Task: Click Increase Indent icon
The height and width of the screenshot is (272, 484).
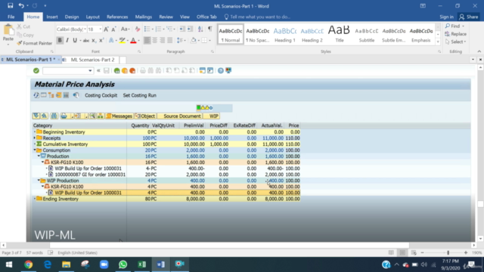Action: (x=190, y=29)
